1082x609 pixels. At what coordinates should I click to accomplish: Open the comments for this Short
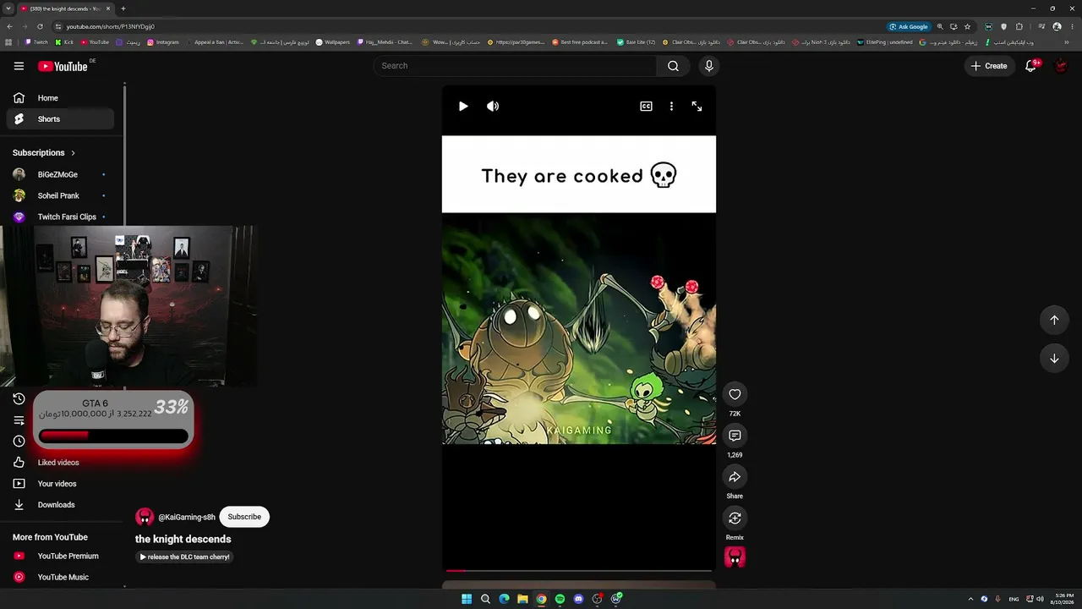tap(735, 436)
